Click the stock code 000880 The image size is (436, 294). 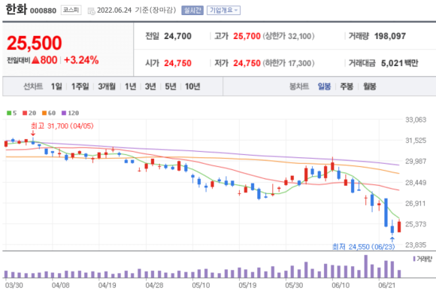43,11
